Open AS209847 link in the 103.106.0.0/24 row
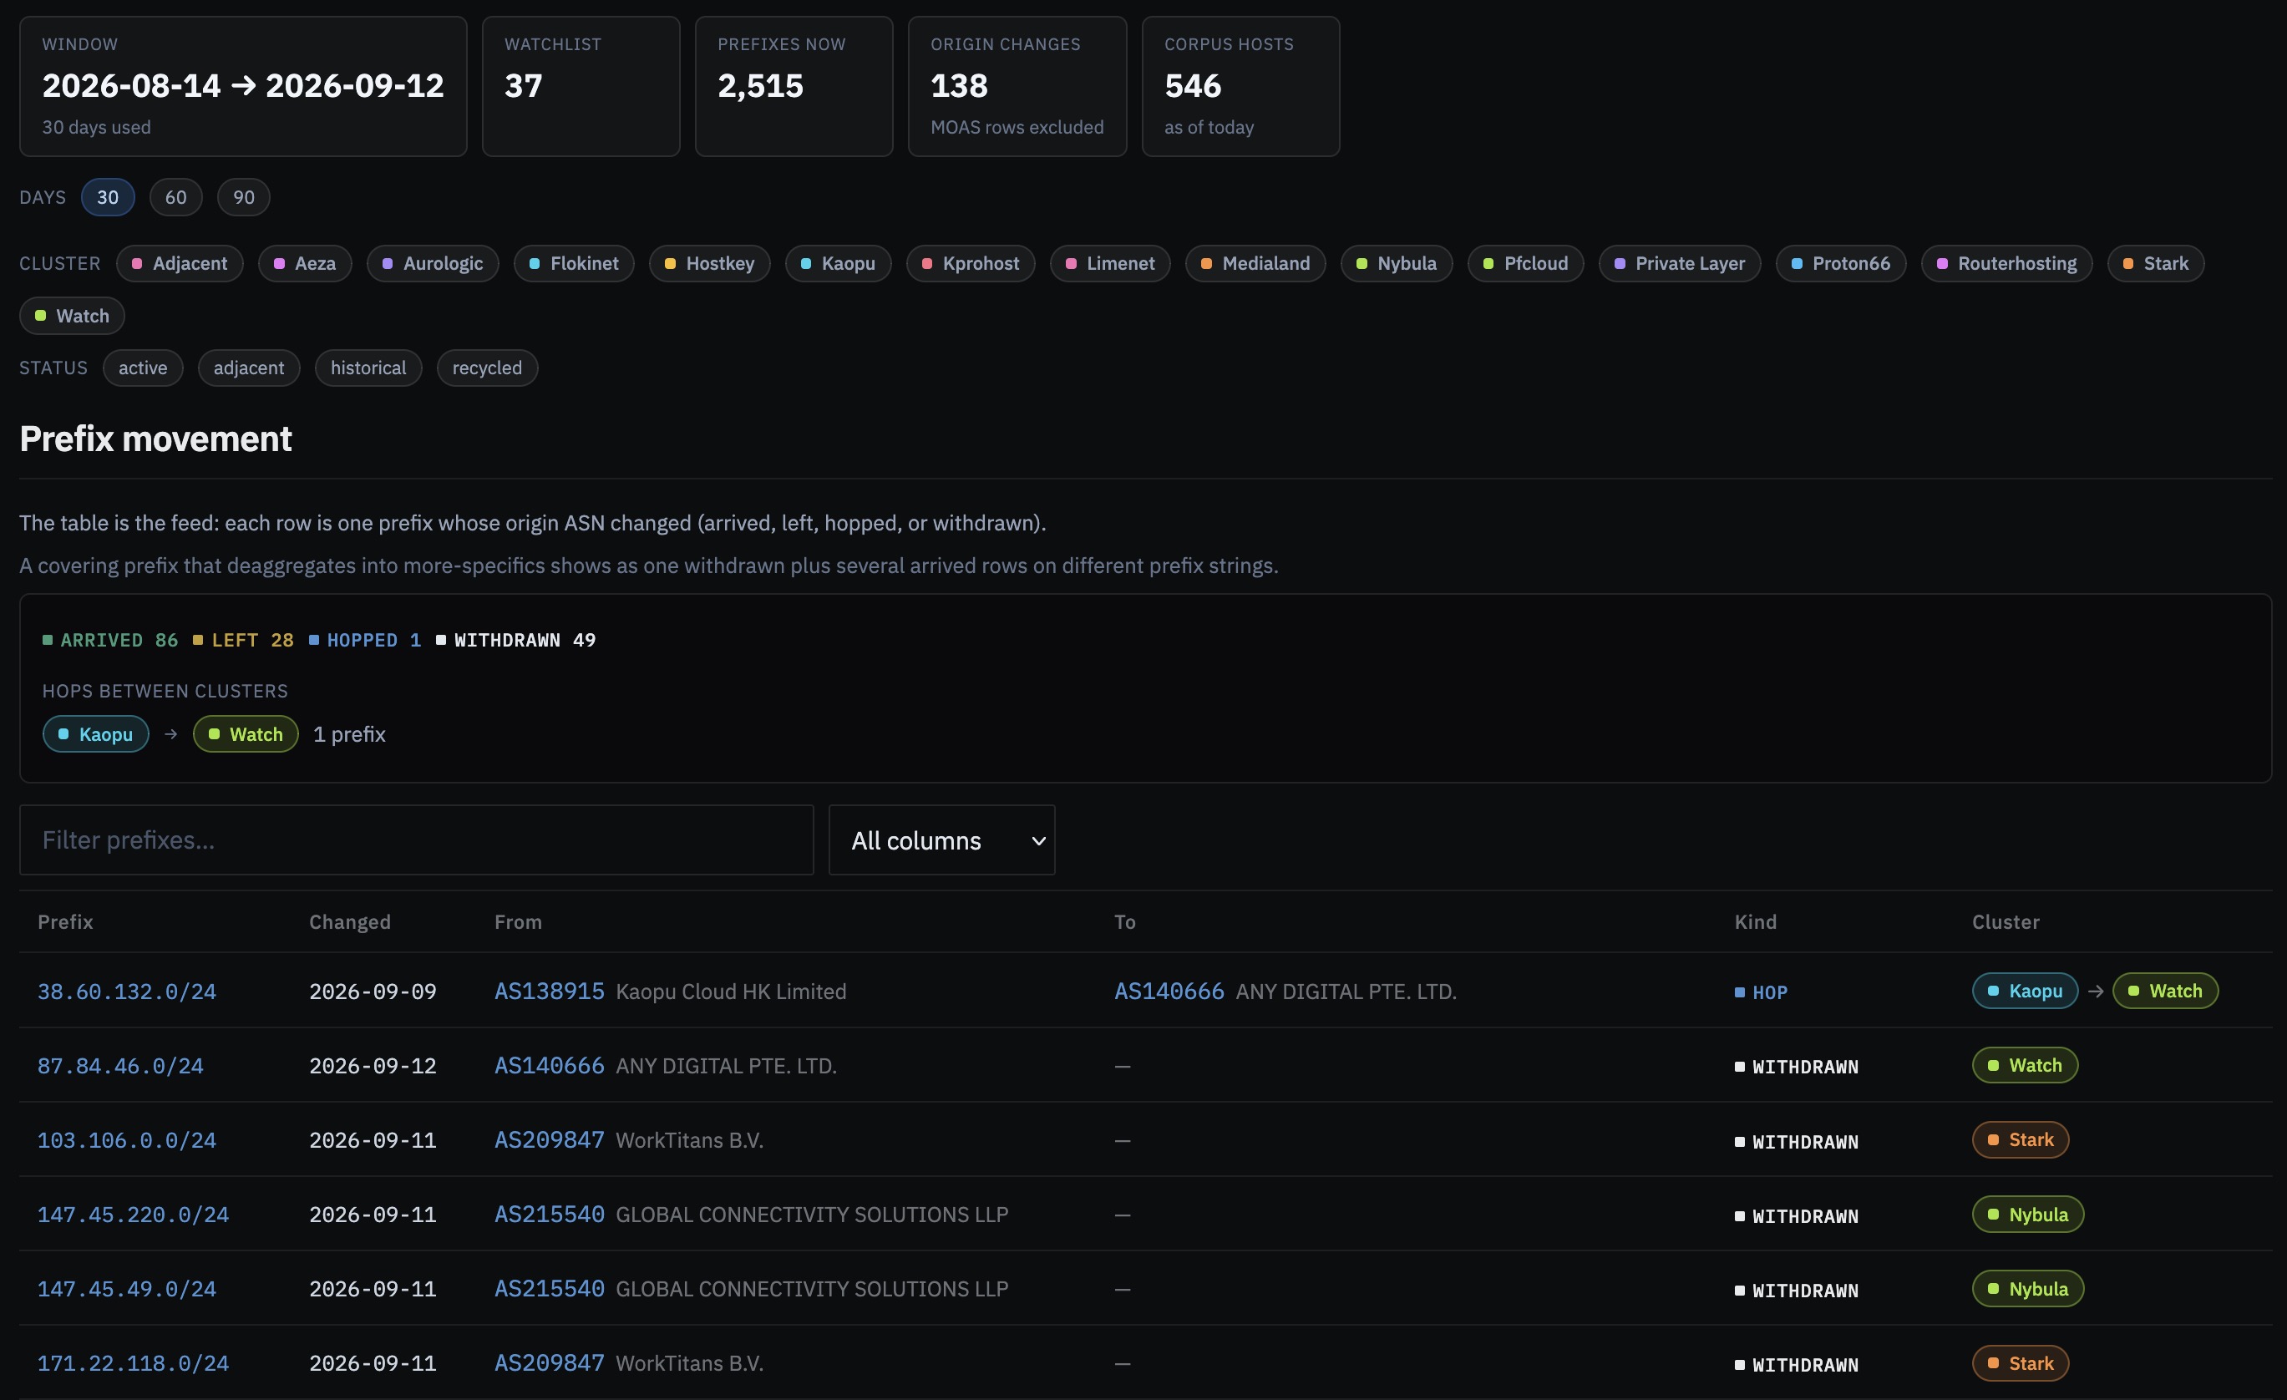The image size is (2287, 1400). pos(550,1140)
